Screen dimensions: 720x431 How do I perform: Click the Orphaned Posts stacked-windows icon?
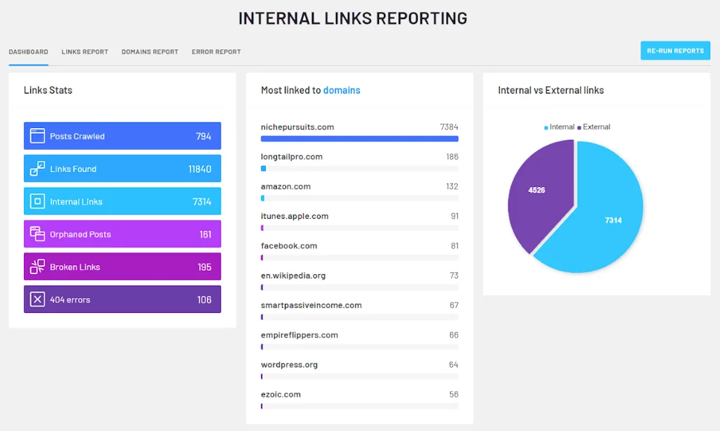click(x=38, y=233)
